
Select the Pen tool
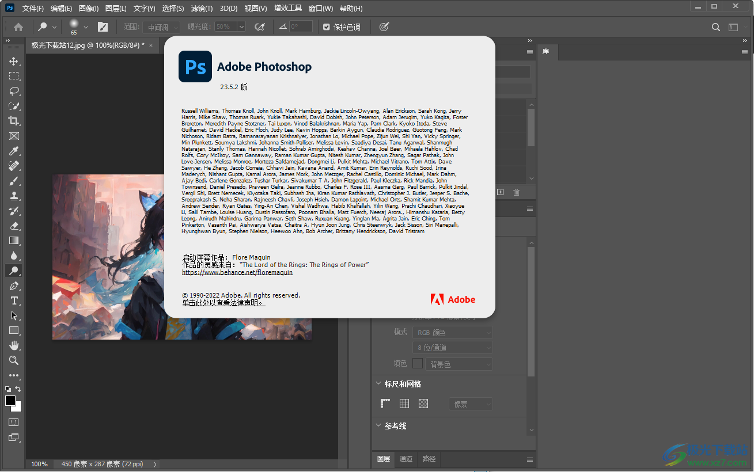click(14, 286)
